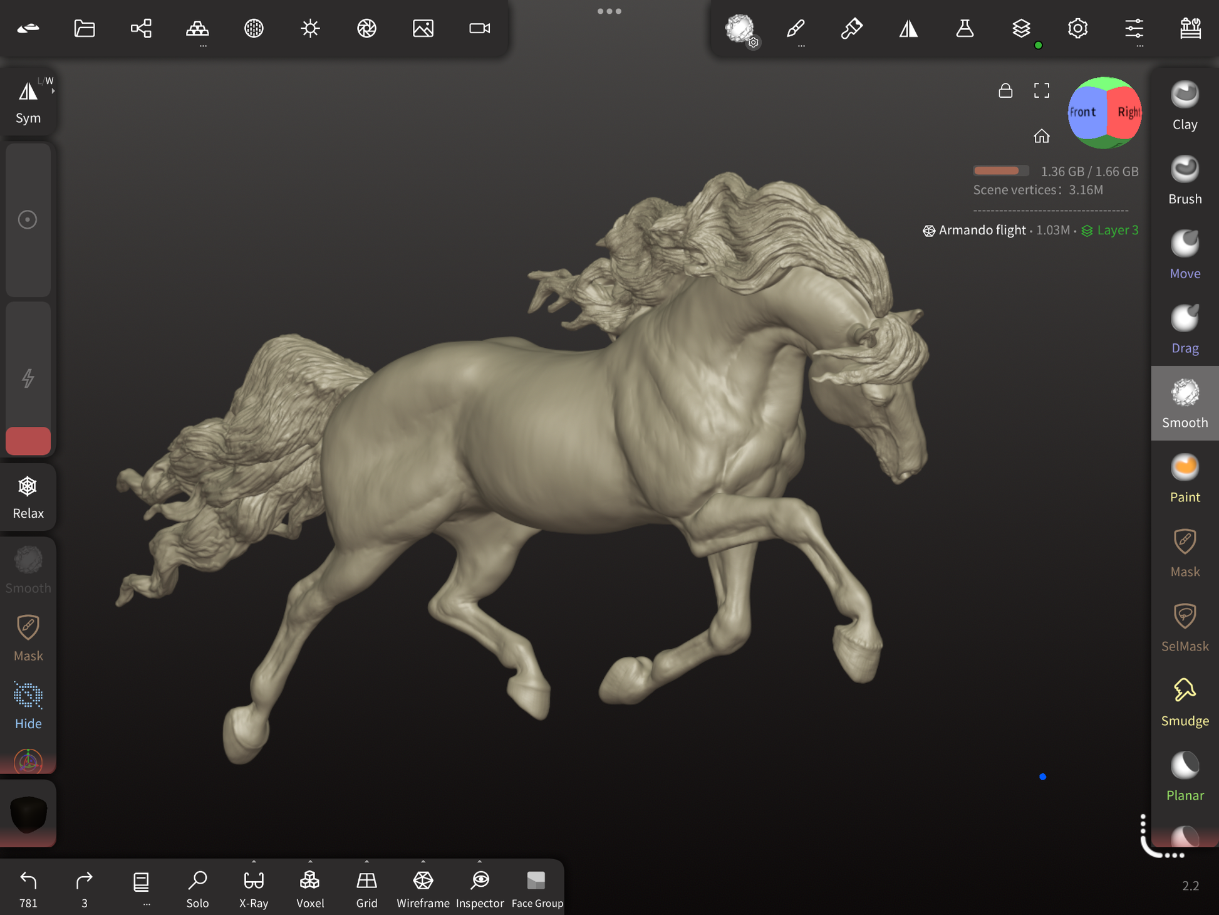Open the Files folder menu
This screenshot has height=915, width=1219.
point(85,28)
